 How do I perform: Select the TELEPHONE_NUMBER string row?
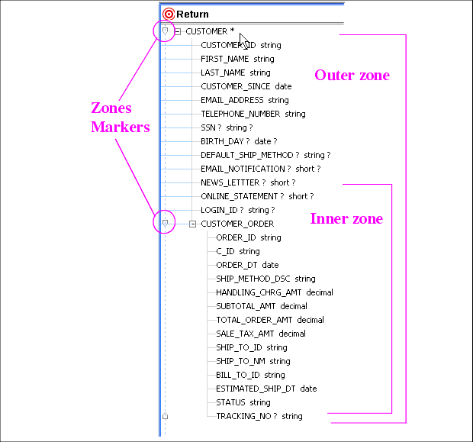coord(253,114)
